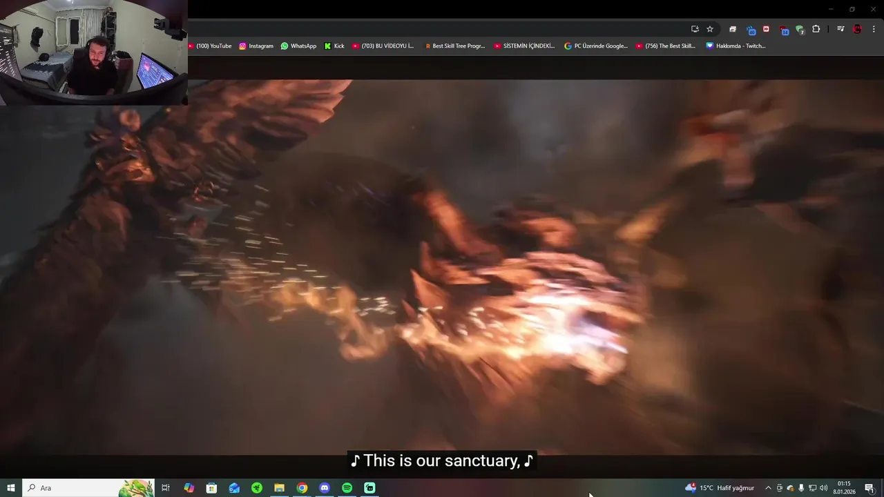
Task: Click the microphone tray icon
Action: point(802,488)
